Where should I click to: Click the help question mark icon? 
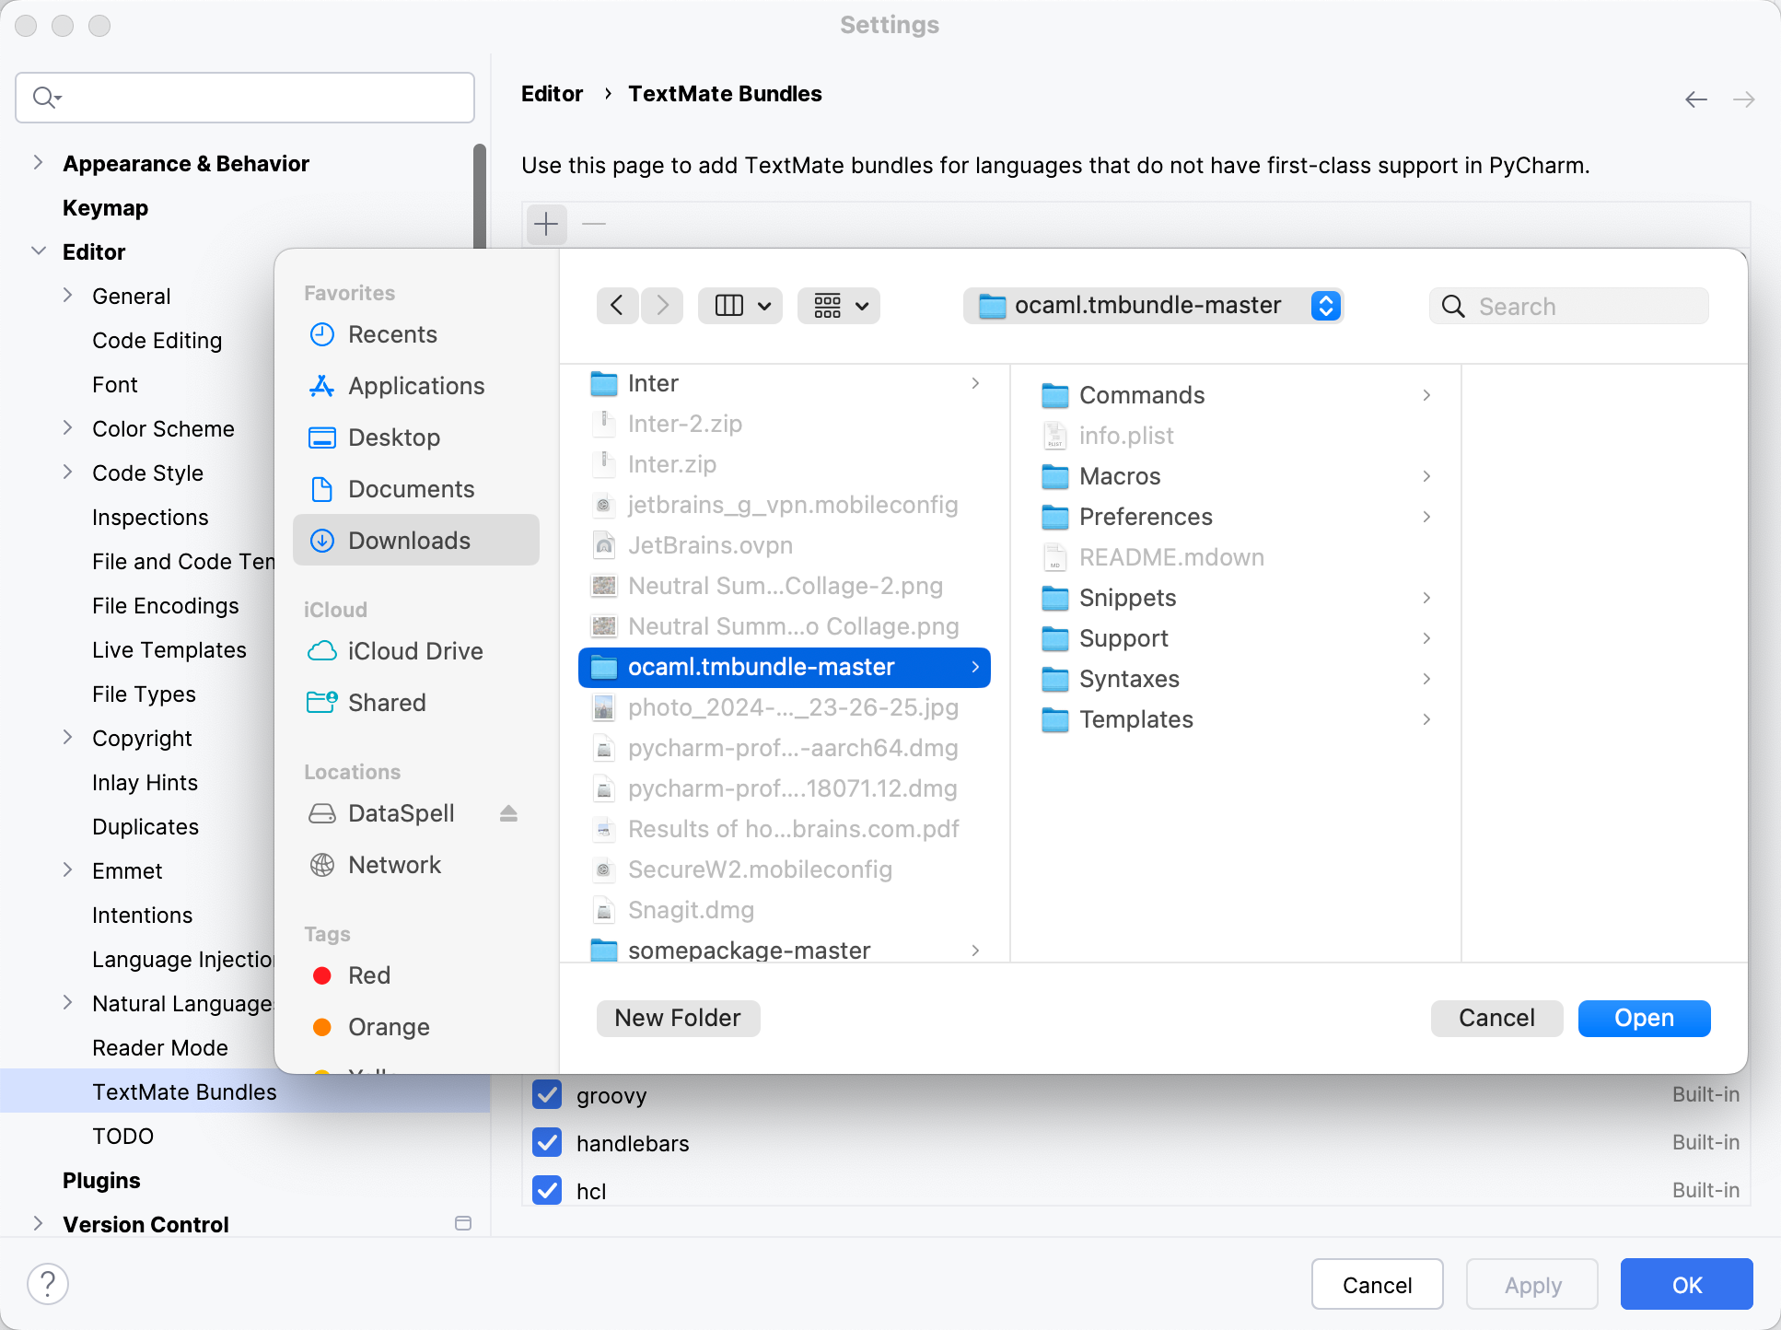(48, 1283)
